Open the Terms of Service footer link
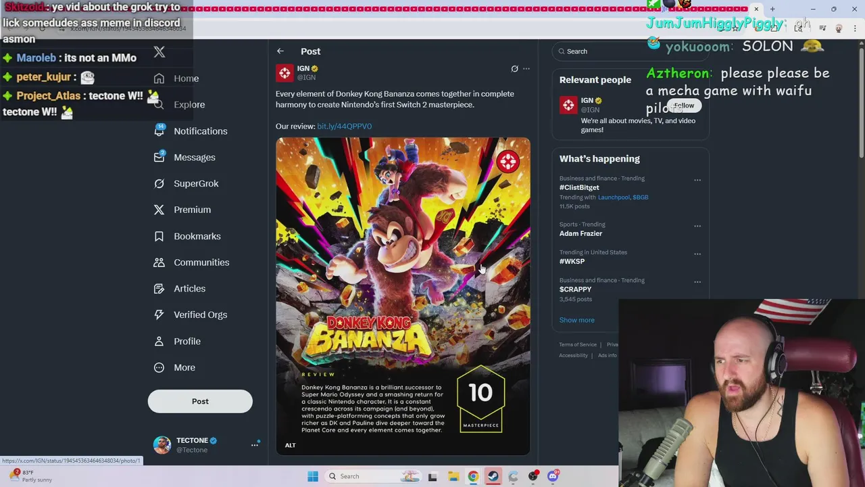 (x=578, y=345)
